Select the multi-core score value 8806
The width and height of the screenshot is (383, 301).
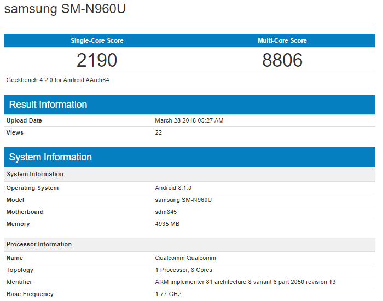(282, 60)
